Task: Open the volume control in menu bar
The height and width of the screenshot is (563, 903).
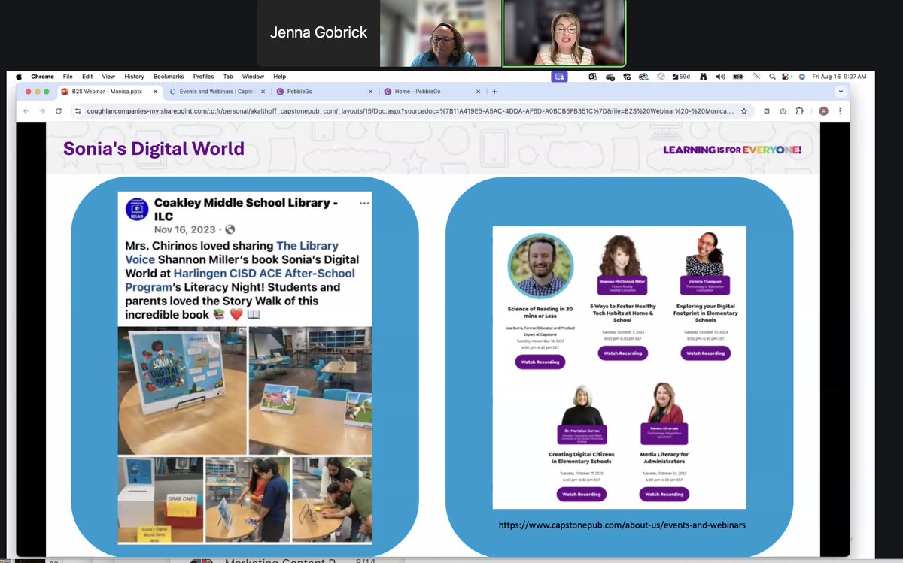Action: point(720,77)
